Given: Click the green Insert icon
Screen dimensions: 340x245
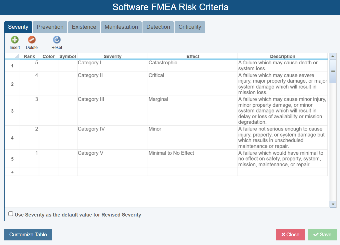Looking at the screenshot, I should tap(15, 40).
